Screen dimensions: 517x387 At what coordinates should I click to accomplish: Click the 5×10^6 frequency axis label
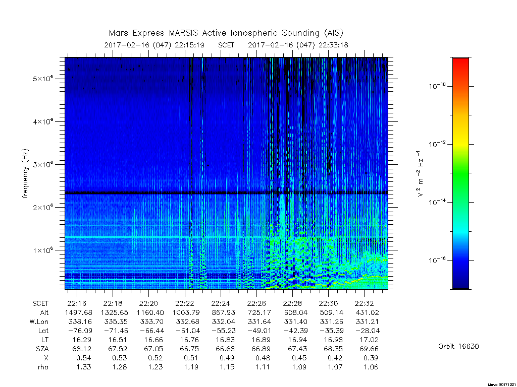click(x=43, y=79)
